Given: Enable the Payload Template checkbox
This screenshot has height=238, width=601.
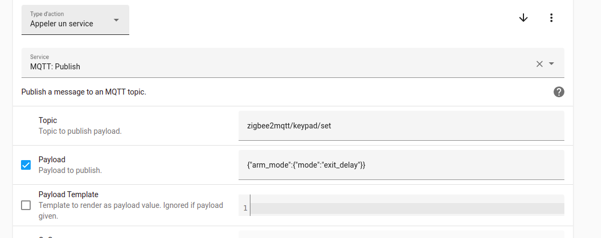Looking at the screenshot, I should (x=26, y=205).
